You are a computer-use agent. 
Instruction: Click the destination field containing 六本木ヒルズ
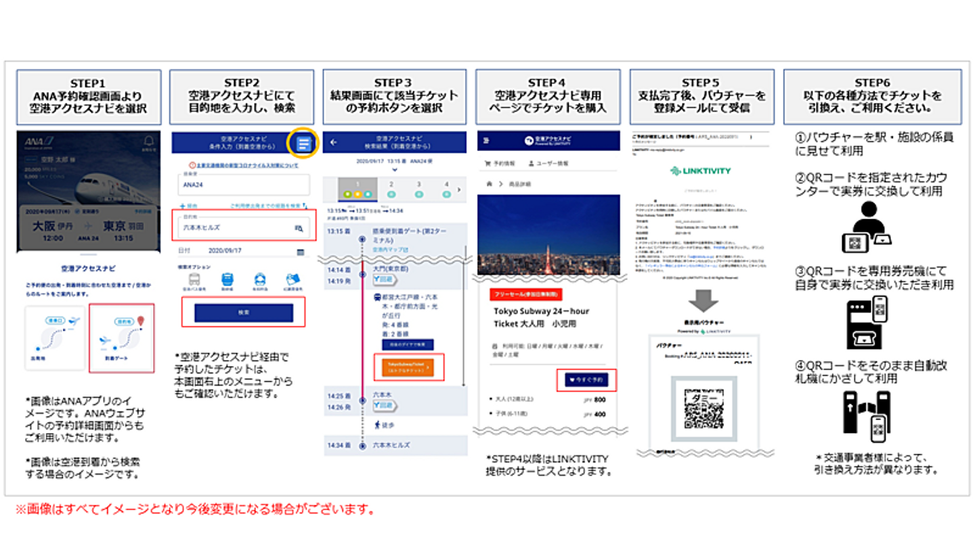pyautogui.click(x=244, y=226)
